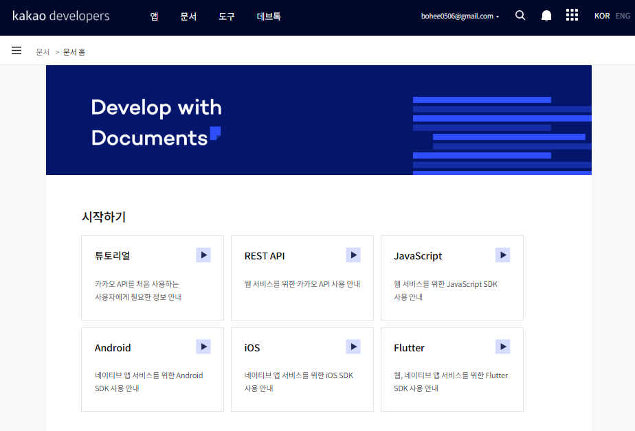Click the play arrow on REST API card
Screen dimensions: 635x431
click(x=353, y=255)
